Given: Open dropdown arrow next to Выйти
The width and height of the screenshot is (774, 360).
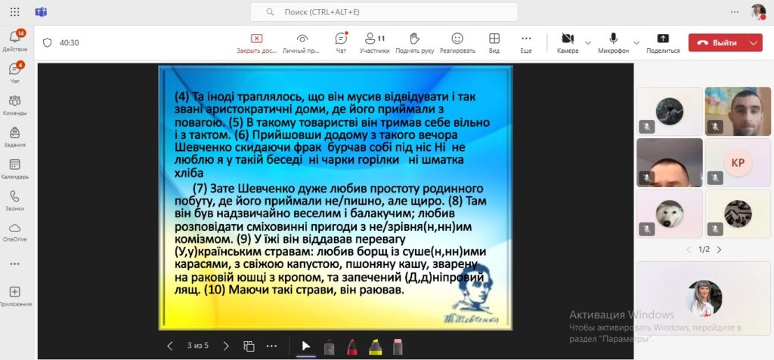Looking at the screenshot, I should 753,42.
